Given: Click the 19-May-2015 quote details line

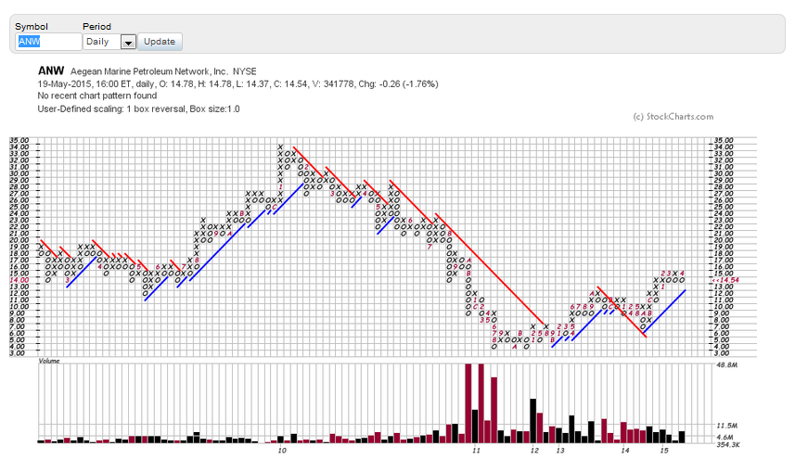Looking at the screenshot, I should pos(237,84).
